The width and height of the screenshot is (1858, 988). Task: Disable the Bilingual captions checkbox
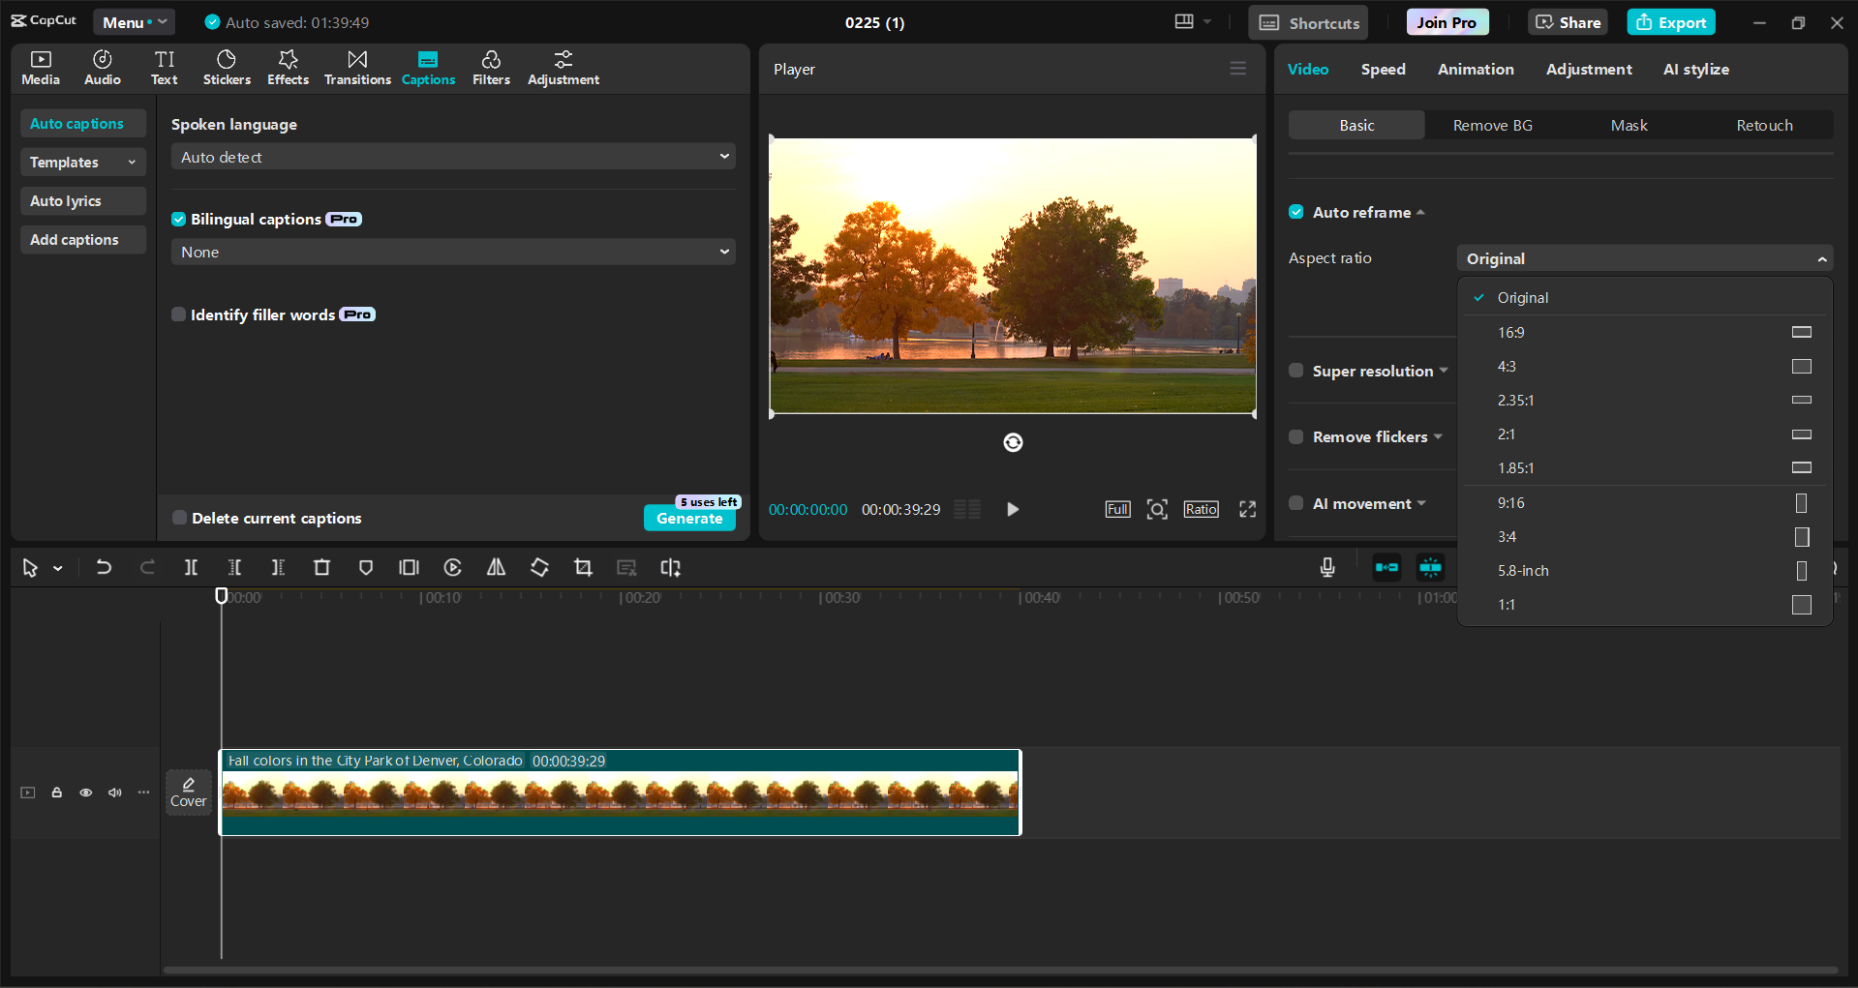pyautogui.click(x=178, y=219)
